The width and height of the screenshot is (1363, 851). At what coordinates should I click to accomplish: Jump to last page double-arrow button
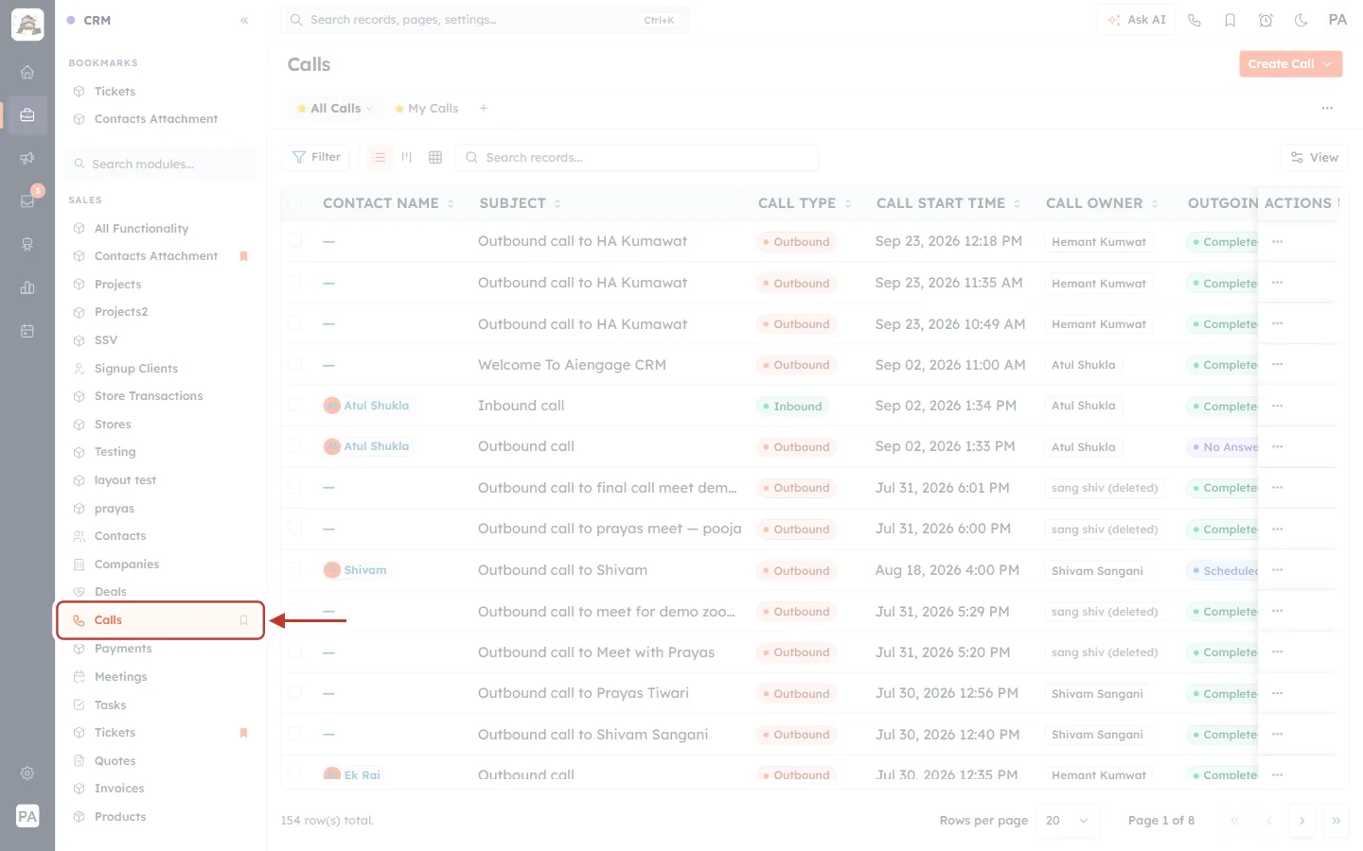[1336, 821]
